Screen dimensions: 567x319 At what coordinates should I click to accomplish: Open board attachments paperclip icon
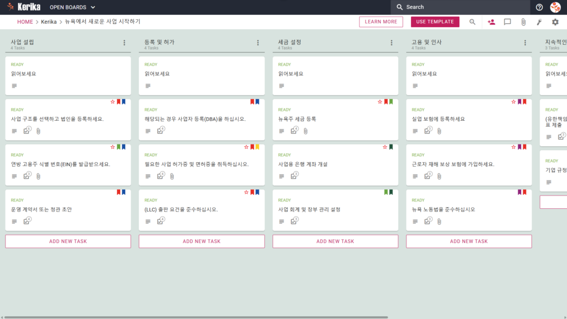(x=523, y=22)
